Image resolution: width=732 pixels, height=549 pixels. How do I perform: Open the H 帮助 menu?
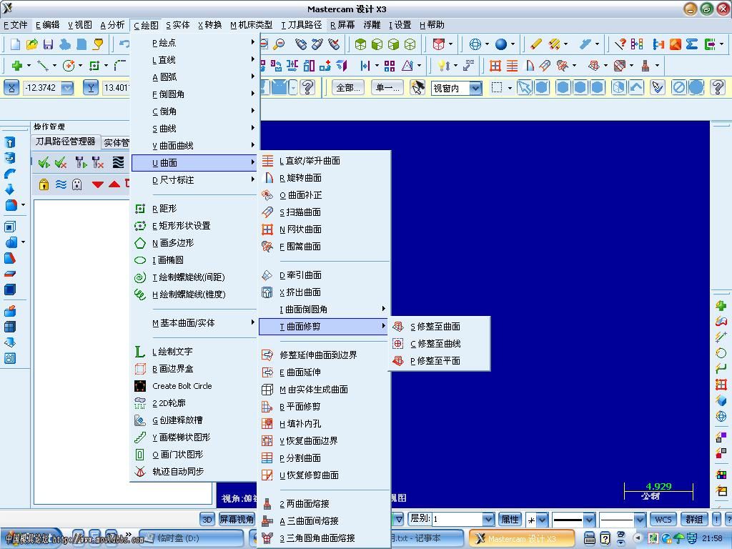(432, 25)
